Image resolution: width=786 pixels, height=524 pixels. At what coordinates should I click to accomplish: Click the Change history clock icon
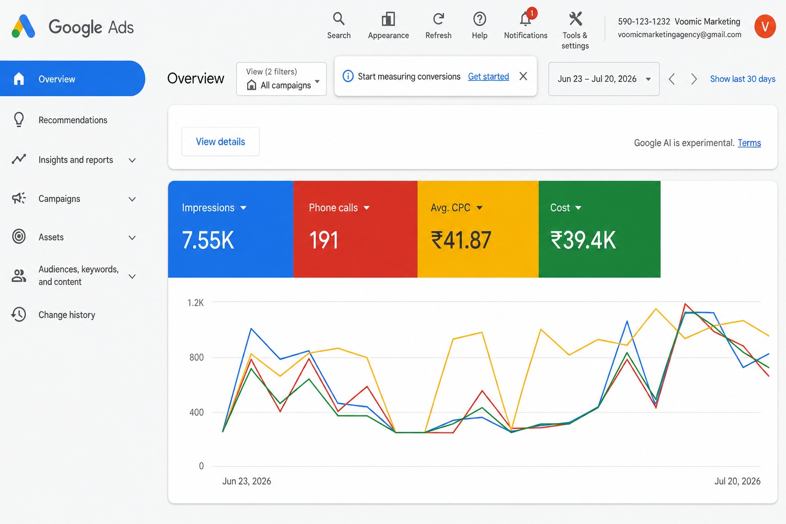19,314
